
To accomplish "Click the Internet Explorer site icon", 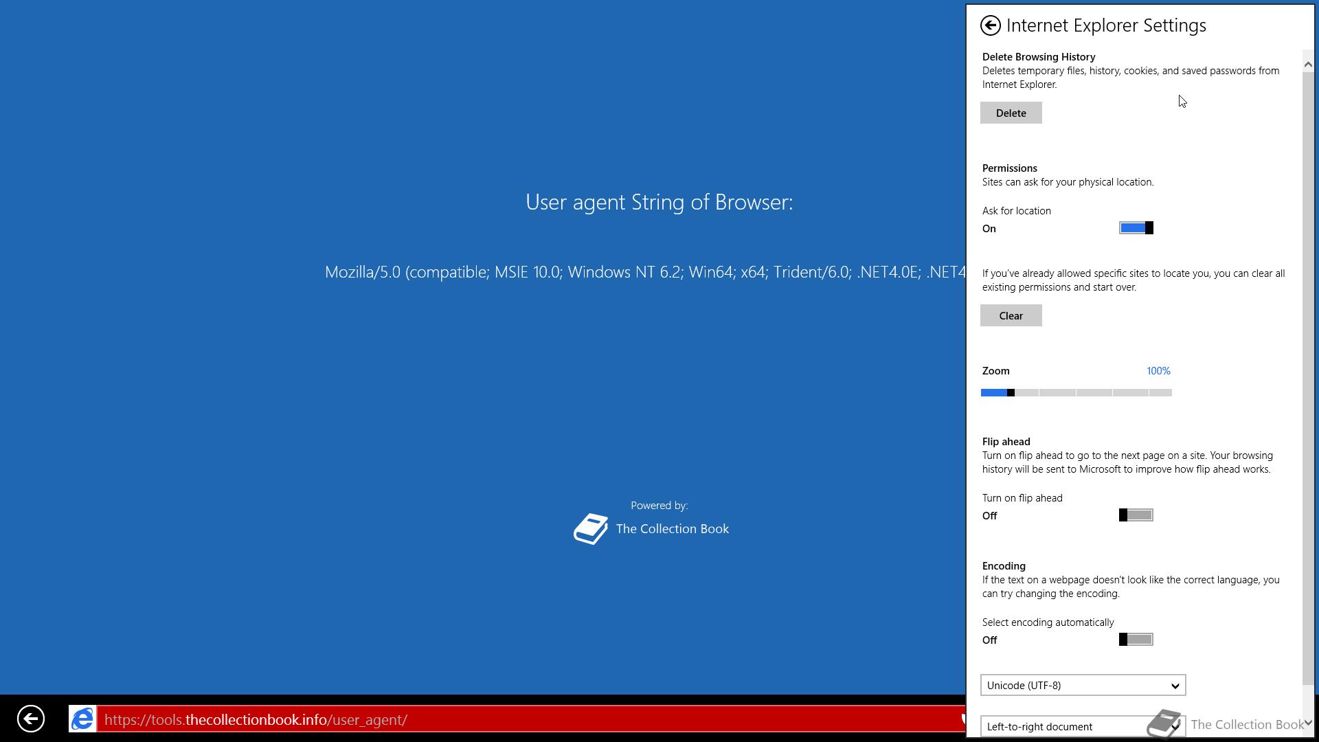I will click(82, 719).
